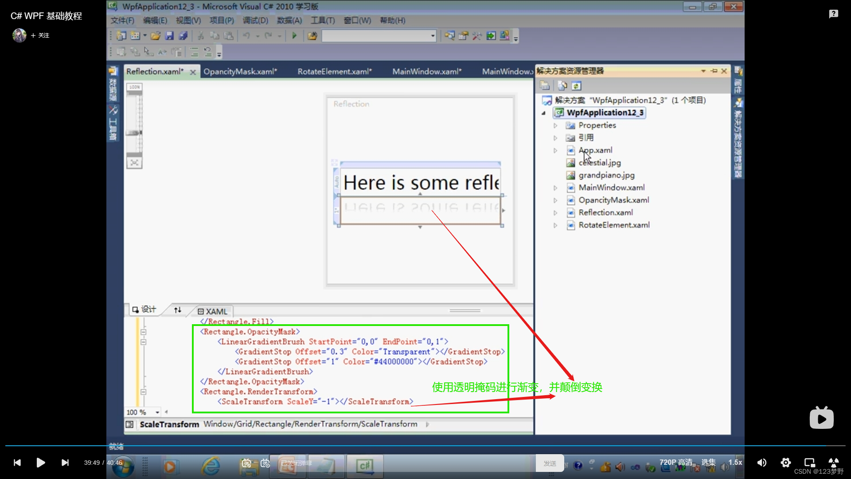Select the RotateElement.xaml tab

coord(333,71)
